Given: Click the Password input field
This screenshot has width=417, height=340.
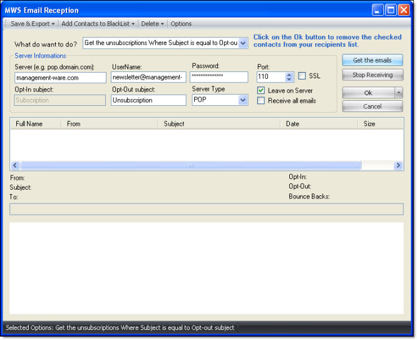Looking at the screenshot, I should point(219,77).
